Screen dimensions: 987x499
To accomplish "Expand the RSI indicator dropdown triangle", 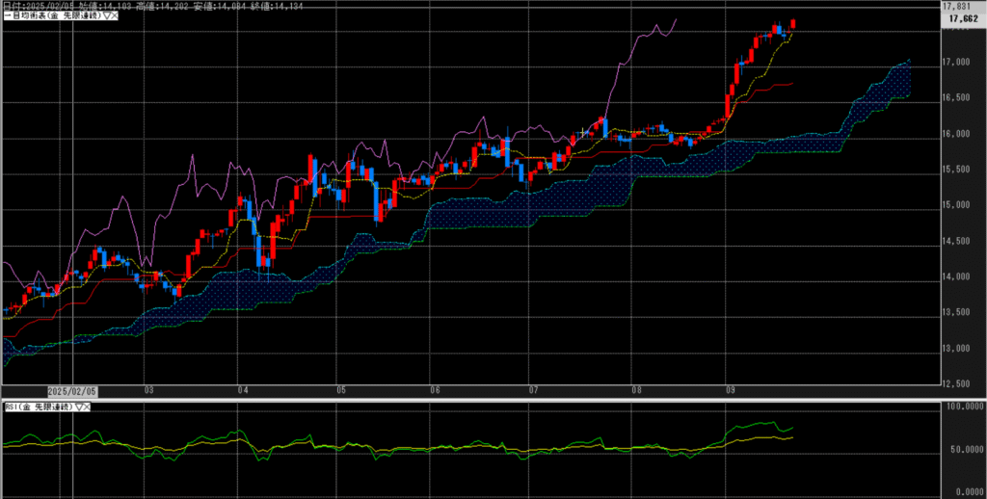I will [x=80, y=408].
